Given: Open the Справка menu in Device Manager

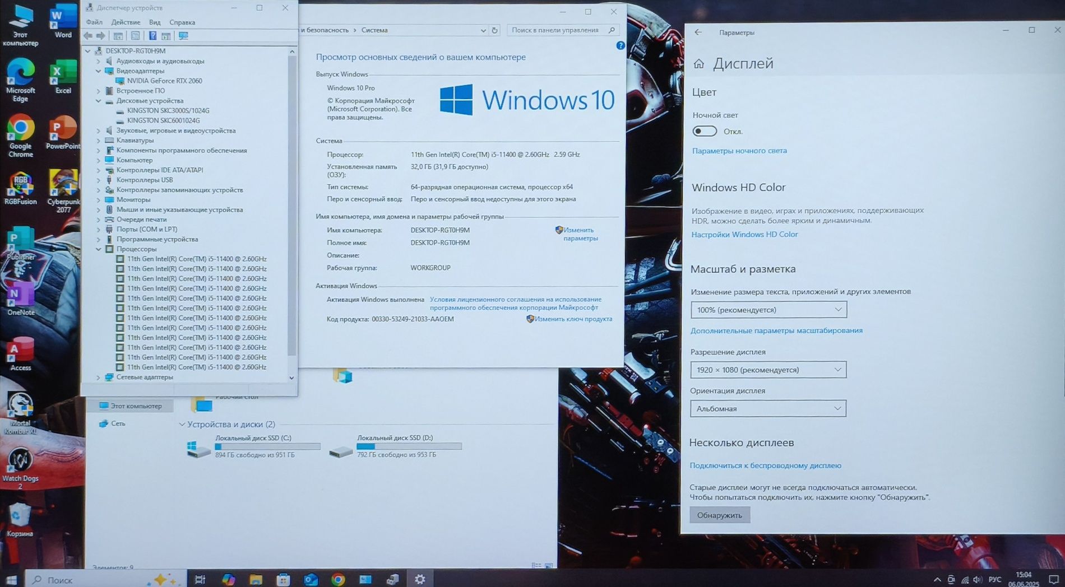Looking at the screenshot, I should coord(182,22).
